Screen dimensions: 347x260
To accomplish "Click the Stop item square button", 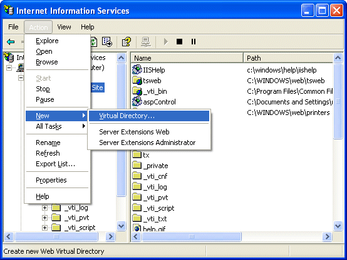I will (x=180, y=41).
